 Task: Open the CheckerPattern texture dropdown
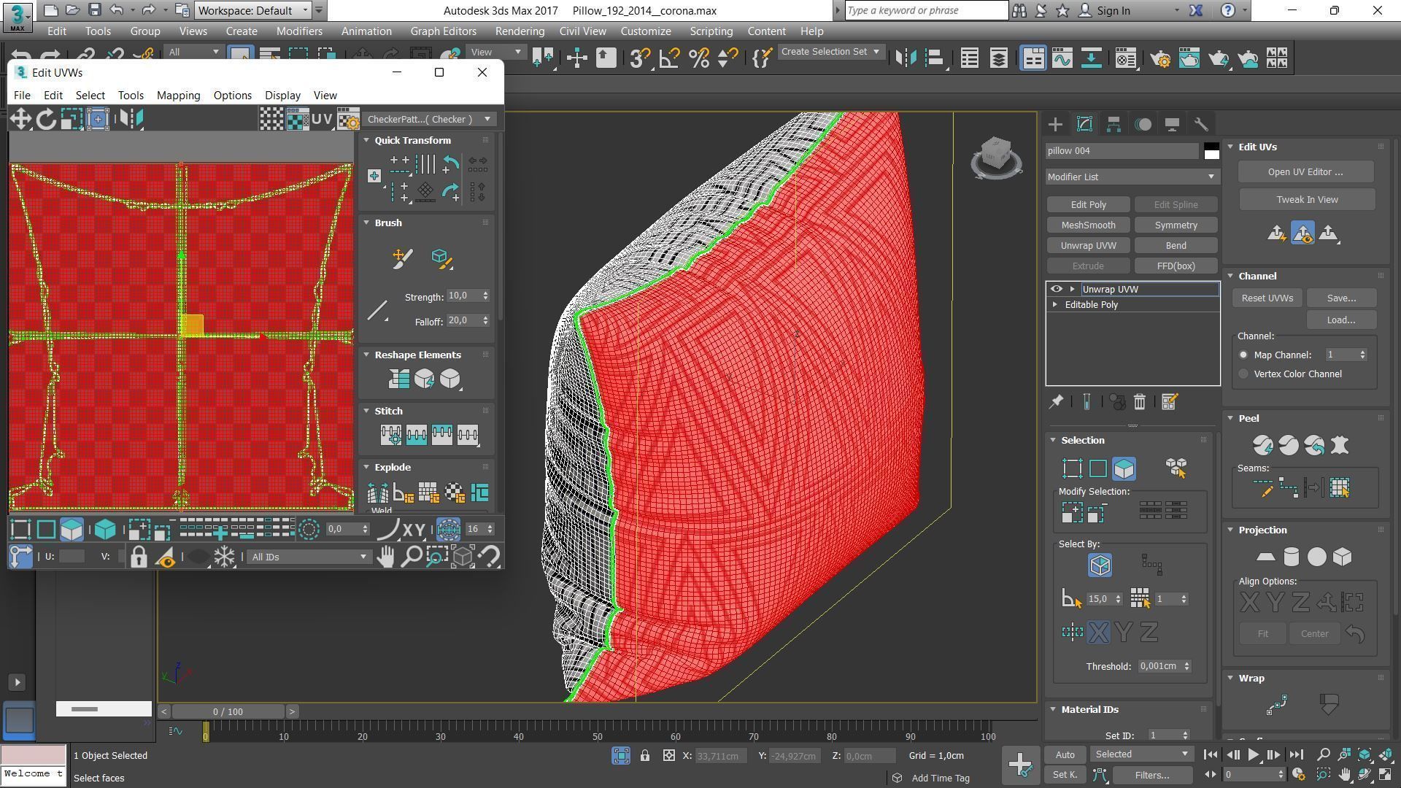point(428,119)
